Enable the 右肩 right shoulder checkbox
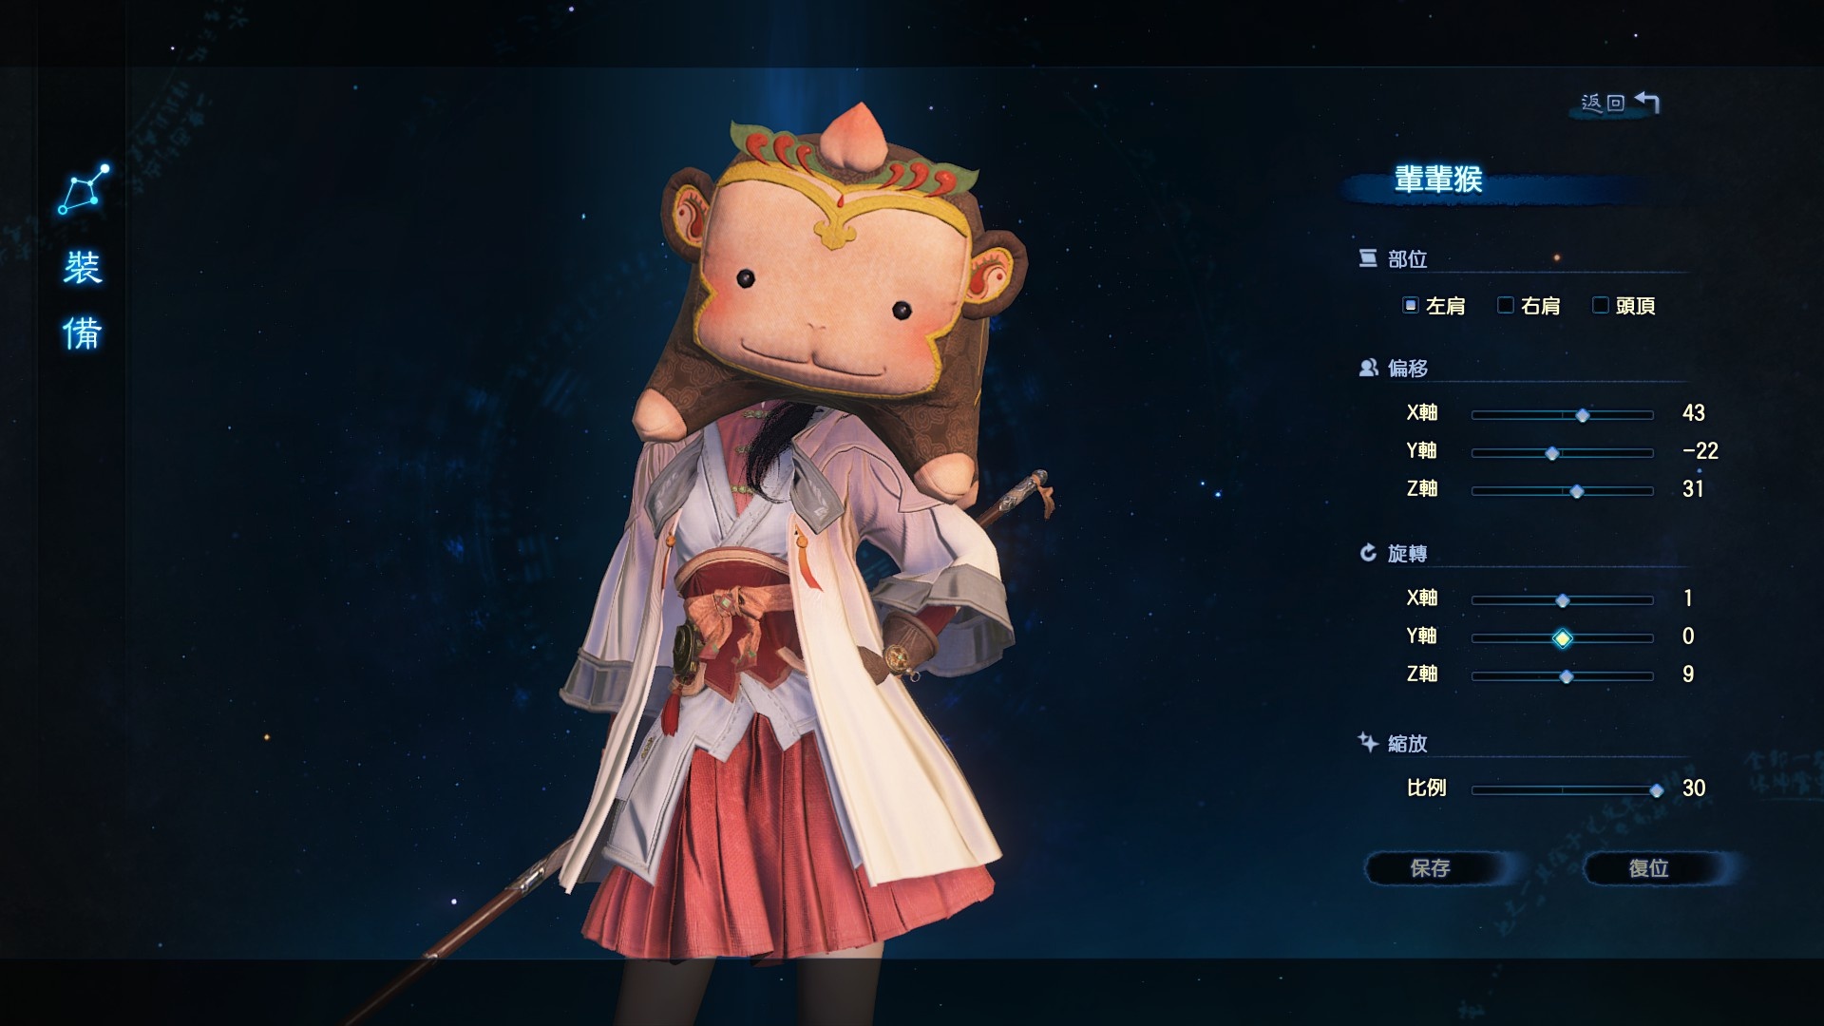This screenshot has height=1026, width=1824. coord(1506,305)
